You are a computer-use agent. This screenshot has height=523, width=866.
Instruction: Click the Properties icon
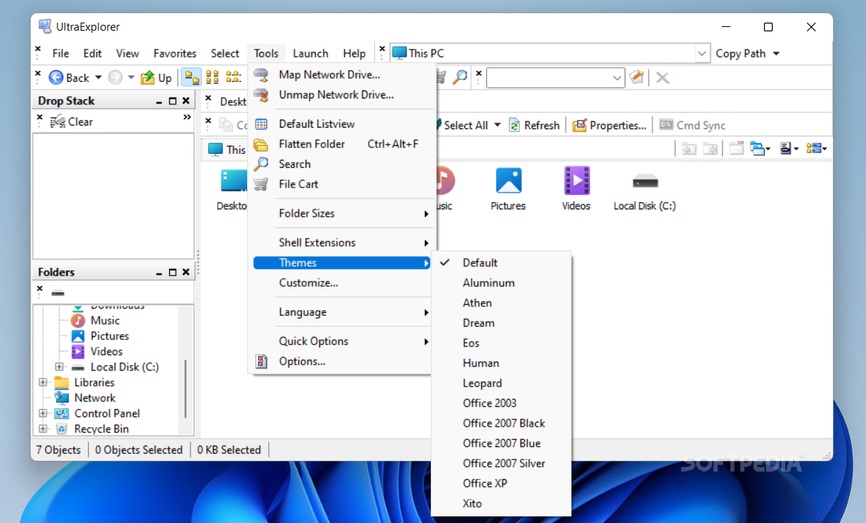[x=580, y=125]
